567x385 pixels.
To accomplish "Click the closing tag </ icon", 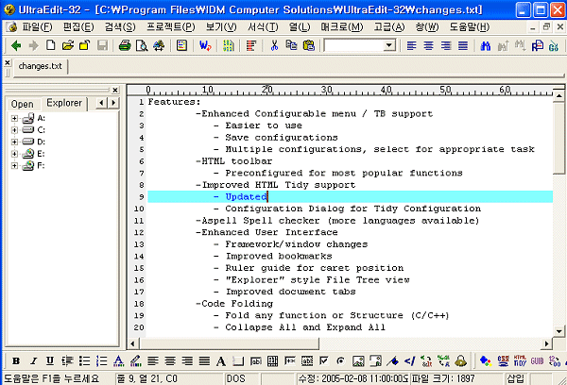I will [410, 360].
